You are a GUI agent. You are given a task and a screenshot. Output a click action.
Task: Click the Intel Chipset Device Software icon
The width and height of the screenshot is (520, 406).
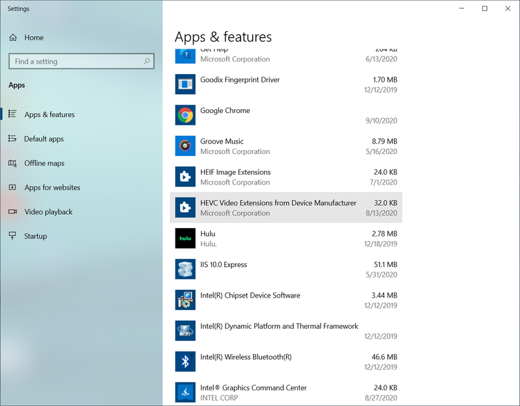(185, 300)
